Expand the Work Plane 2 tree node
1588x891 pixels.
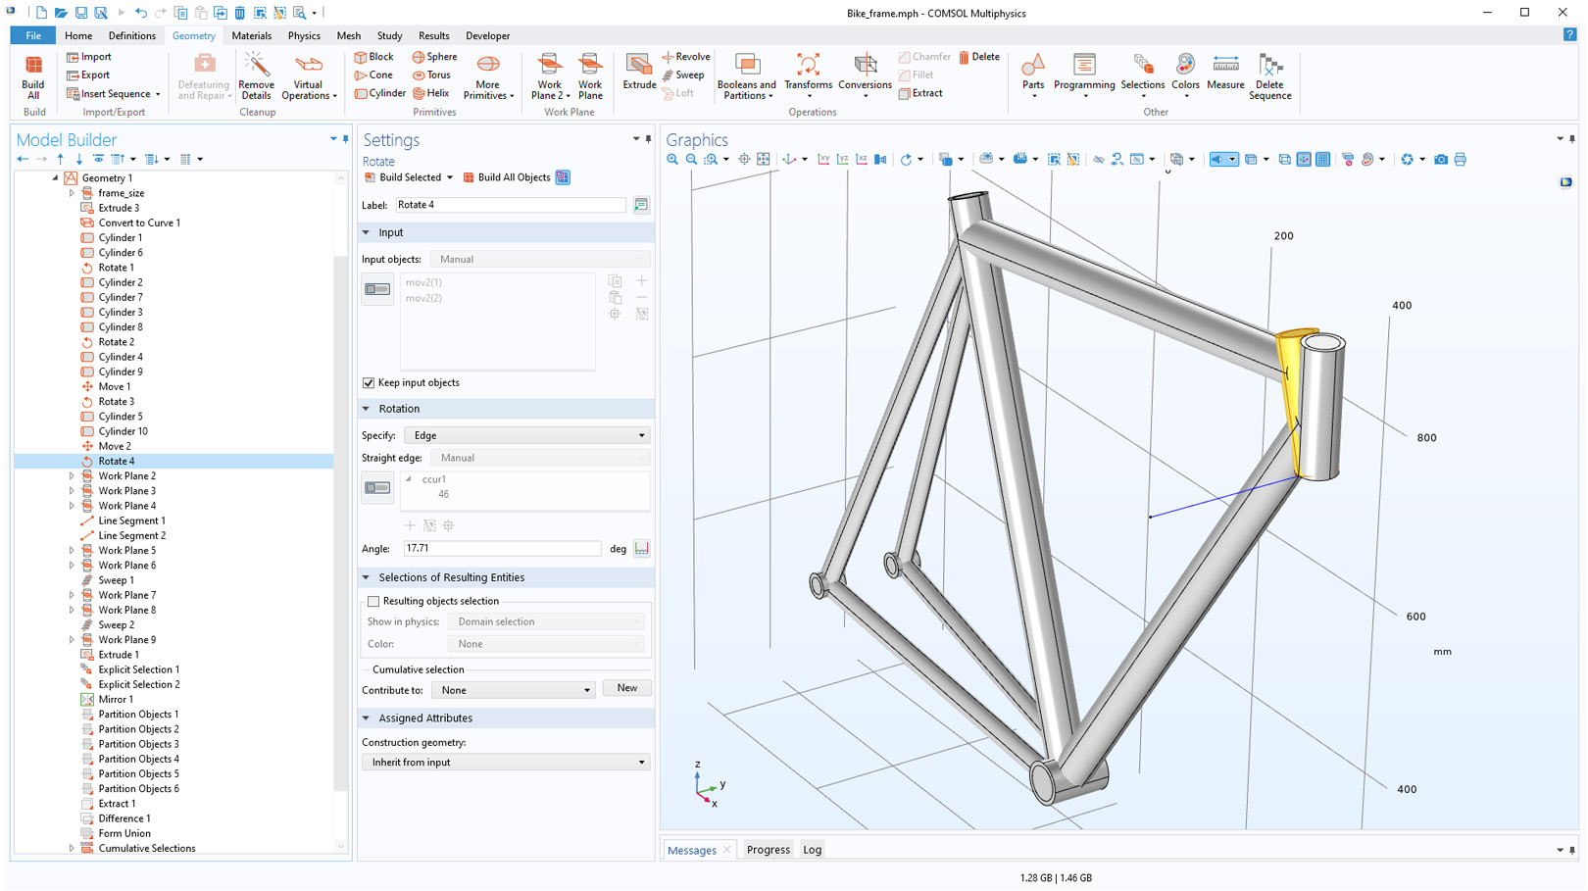click(72, 476)
